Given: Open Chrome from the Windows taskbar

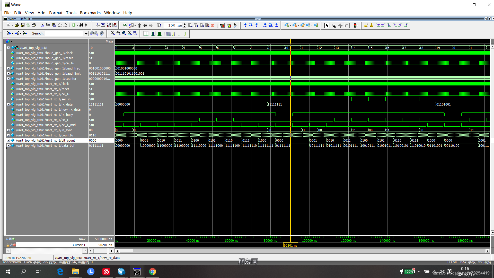Looking at the screenshot, I should [x=152, y=272].
